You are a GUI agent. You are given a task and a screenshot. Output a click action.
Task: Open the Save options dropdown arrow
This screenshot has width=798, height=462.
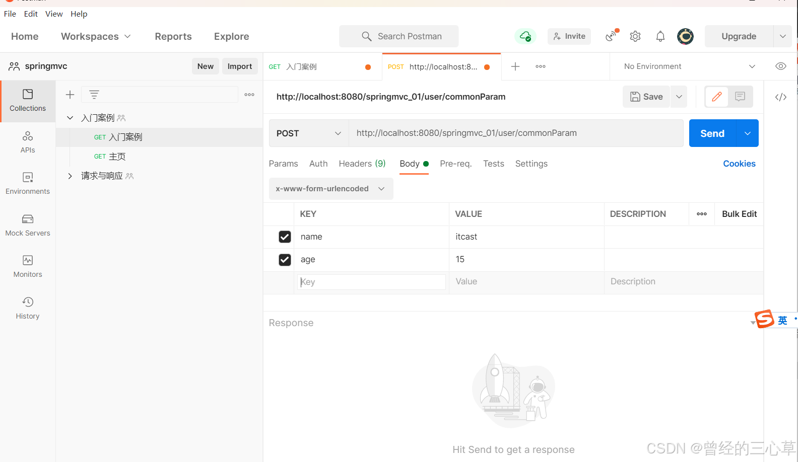(679, 97)
